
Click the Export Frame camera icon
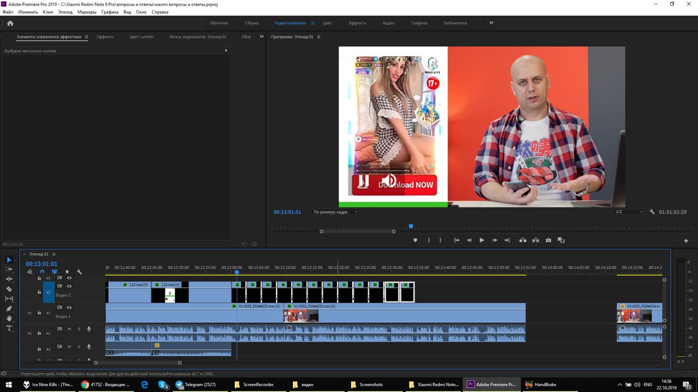click(548, 240)
